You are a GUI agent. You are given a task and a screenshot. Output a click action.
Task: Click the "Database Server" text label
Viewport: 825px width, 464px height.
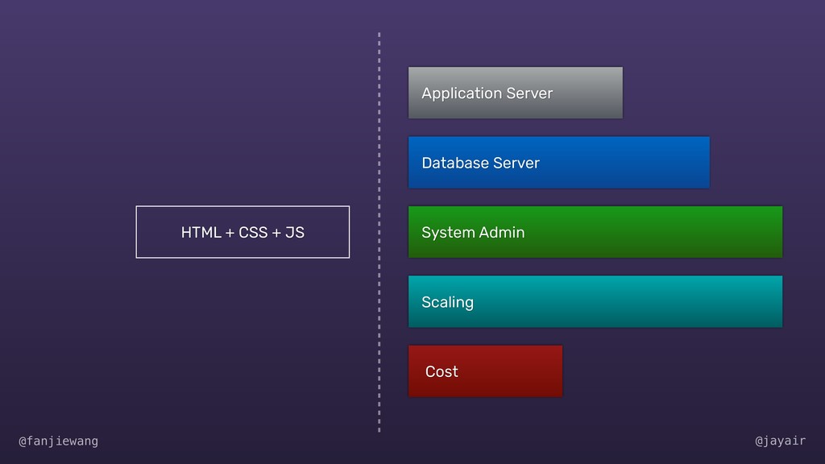click(480, 163)
